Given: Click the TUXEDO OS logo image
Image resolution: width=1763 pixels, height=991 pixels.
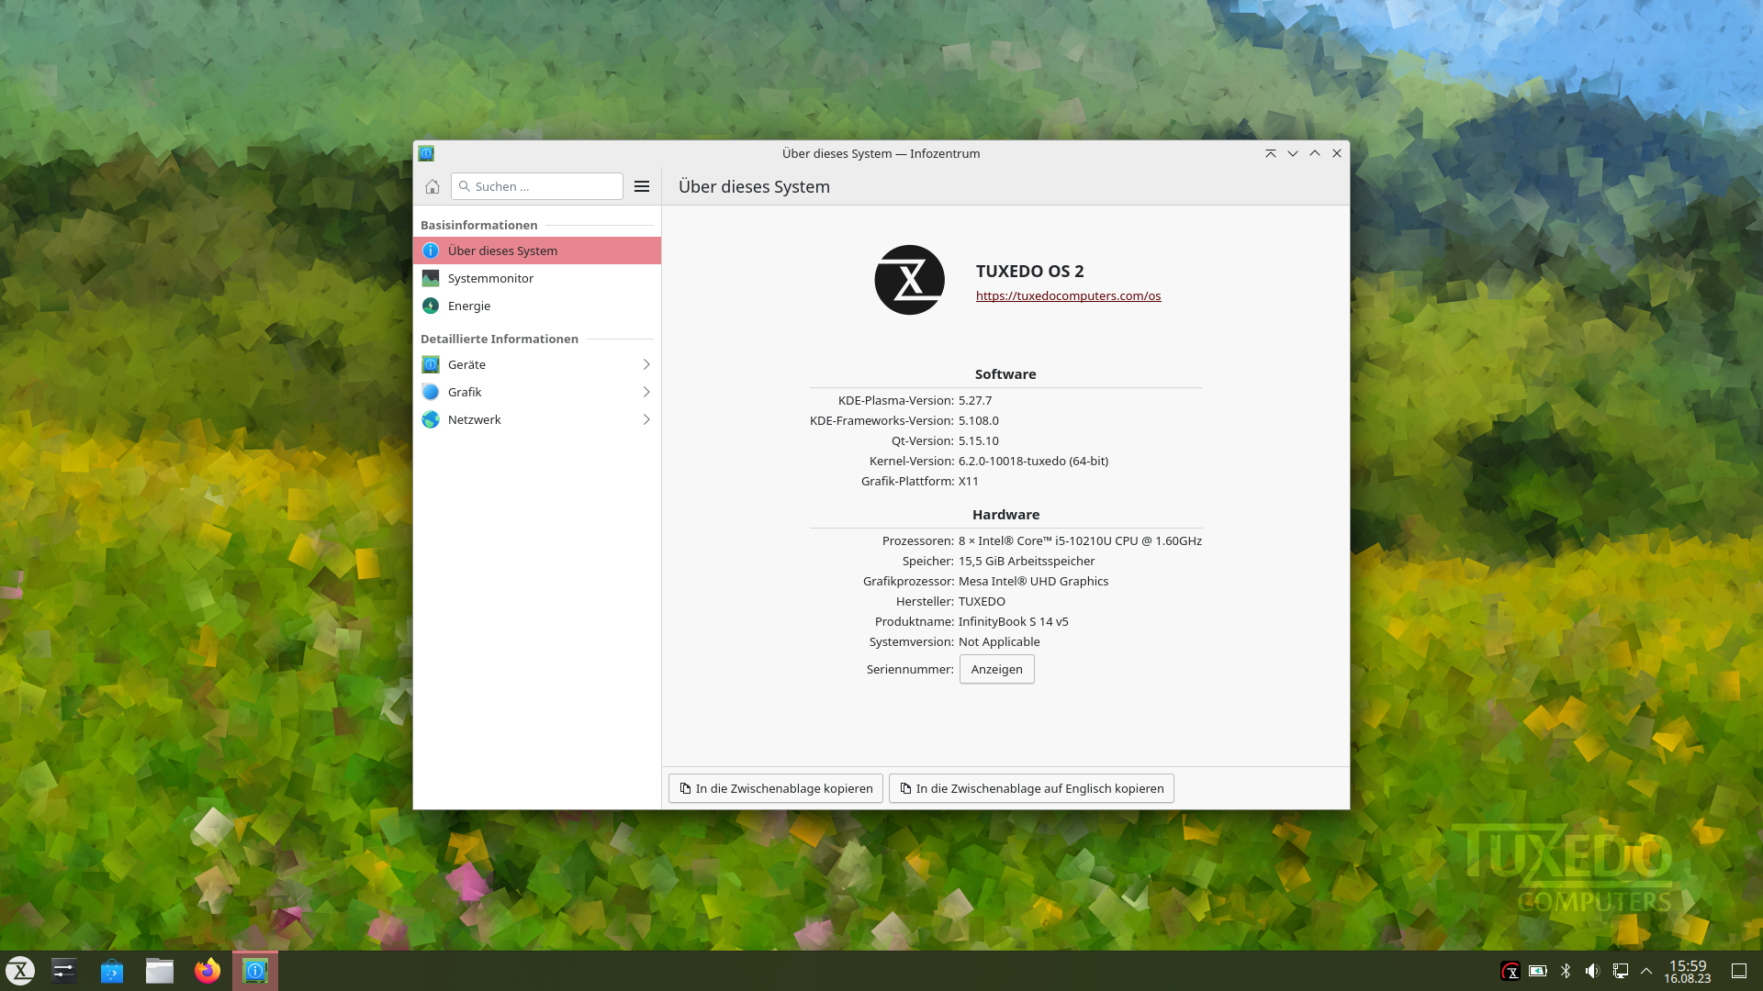Looking at the screenshot, I should pos(909,280).
